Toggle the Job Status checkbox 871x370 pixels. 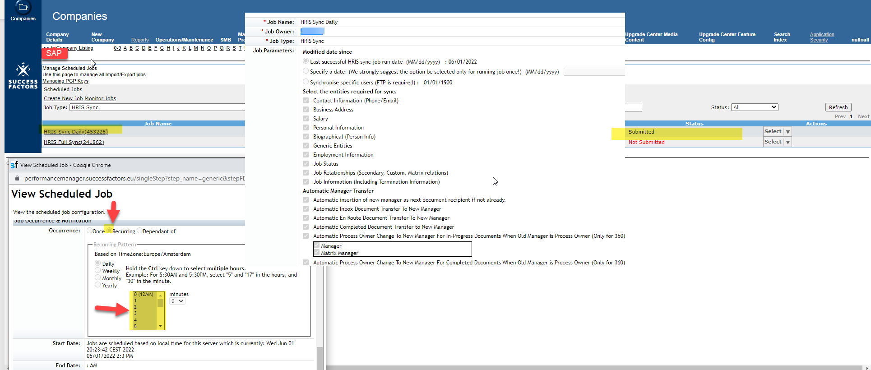[306, 163]
